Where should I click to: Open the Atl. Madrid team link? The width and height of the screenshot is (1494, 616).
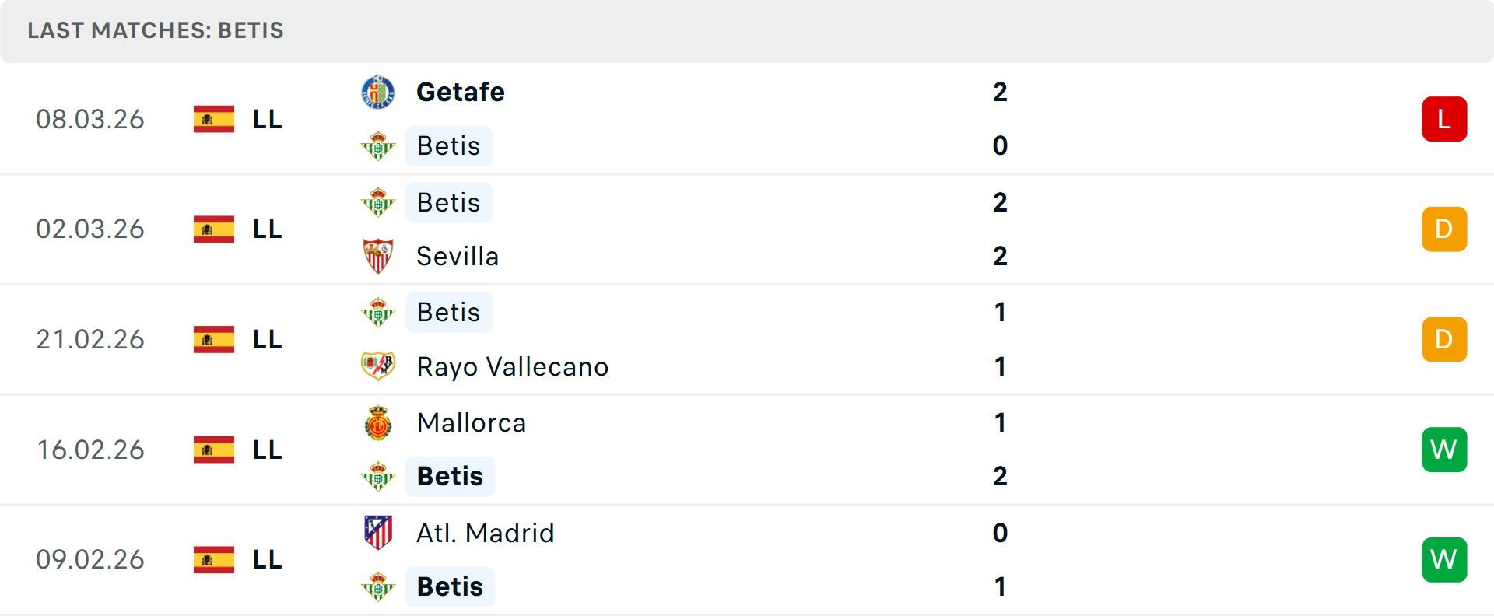click(x=486, y=533)
